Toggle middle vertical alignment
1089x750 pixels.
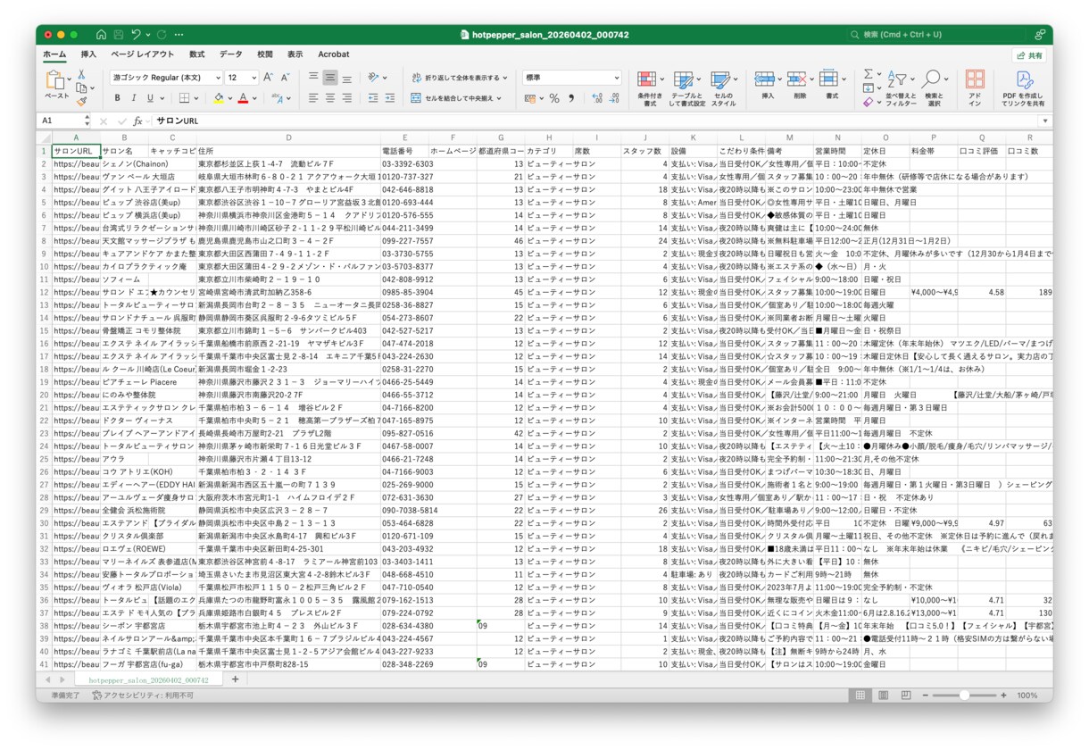[330, 78]
